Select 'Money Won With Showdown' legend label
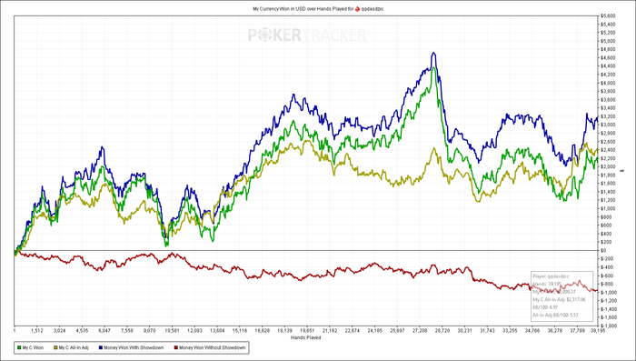Image resolution: width=636 pixels, height=361 pixels. [x=134, y=348]
